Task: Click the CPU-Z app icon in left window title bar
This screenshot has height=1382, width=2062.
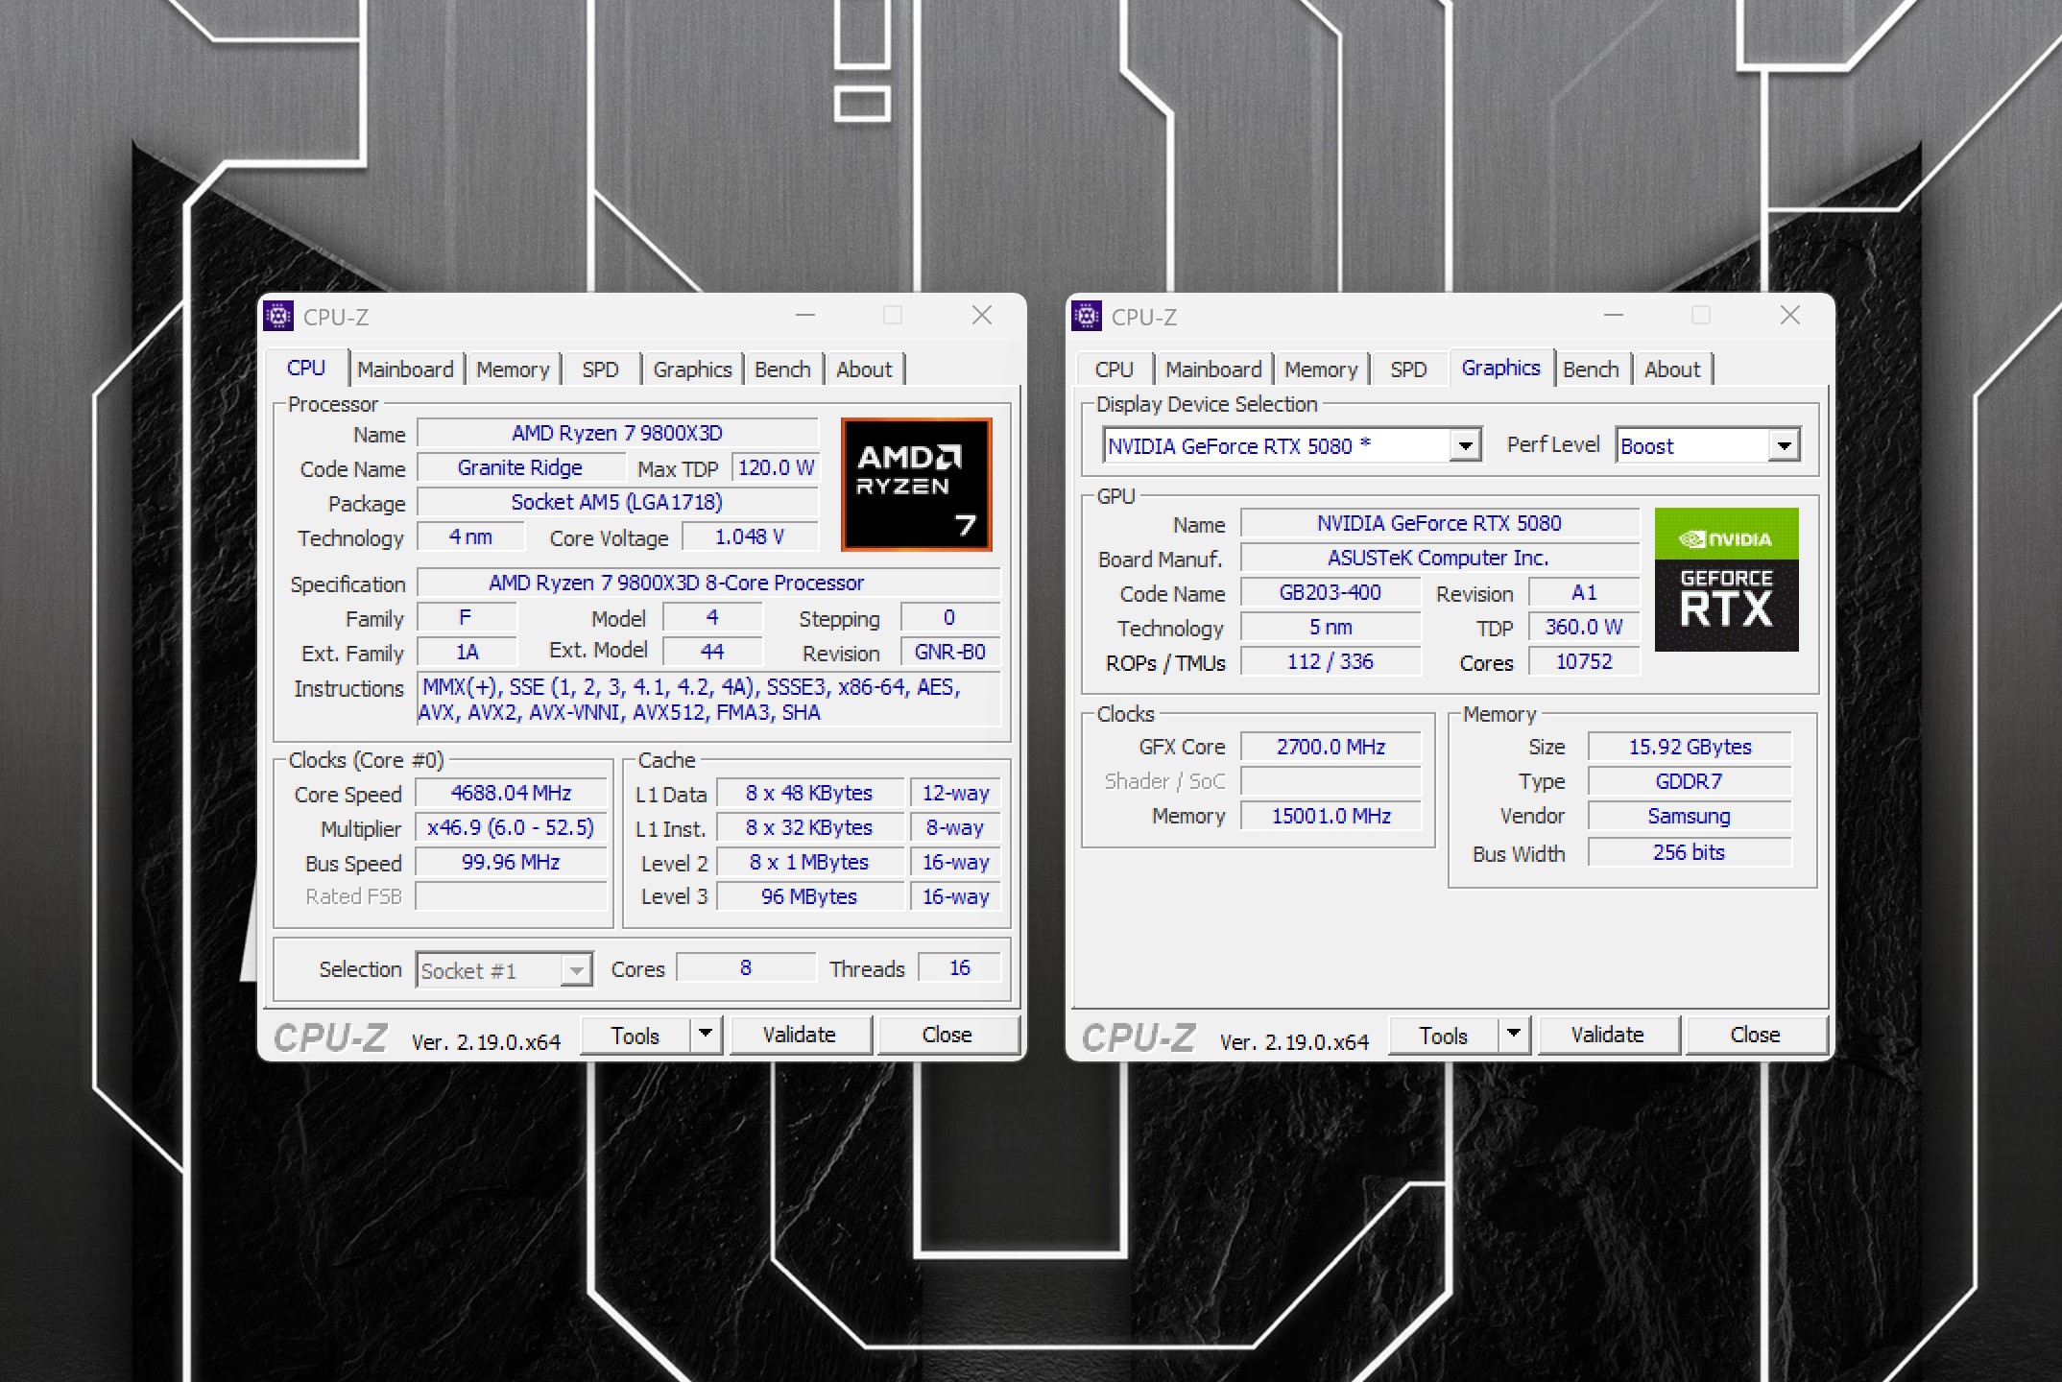Action: (278, 316)
